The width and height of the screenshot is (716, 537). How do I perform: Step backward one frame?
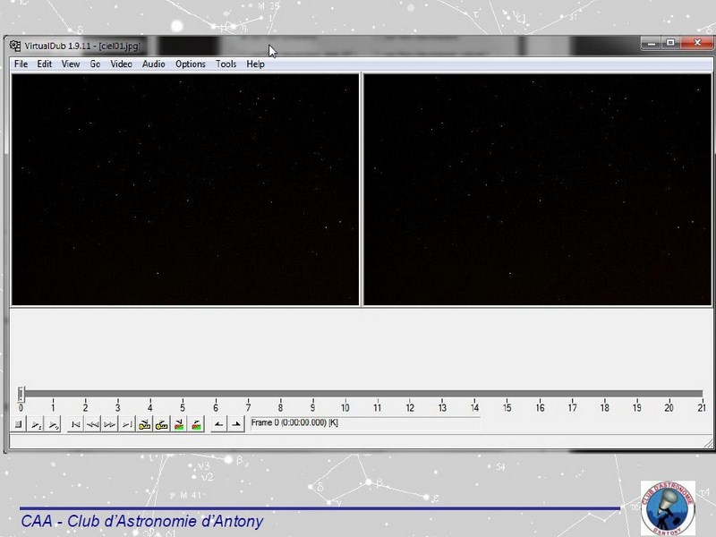pos(92,424)
